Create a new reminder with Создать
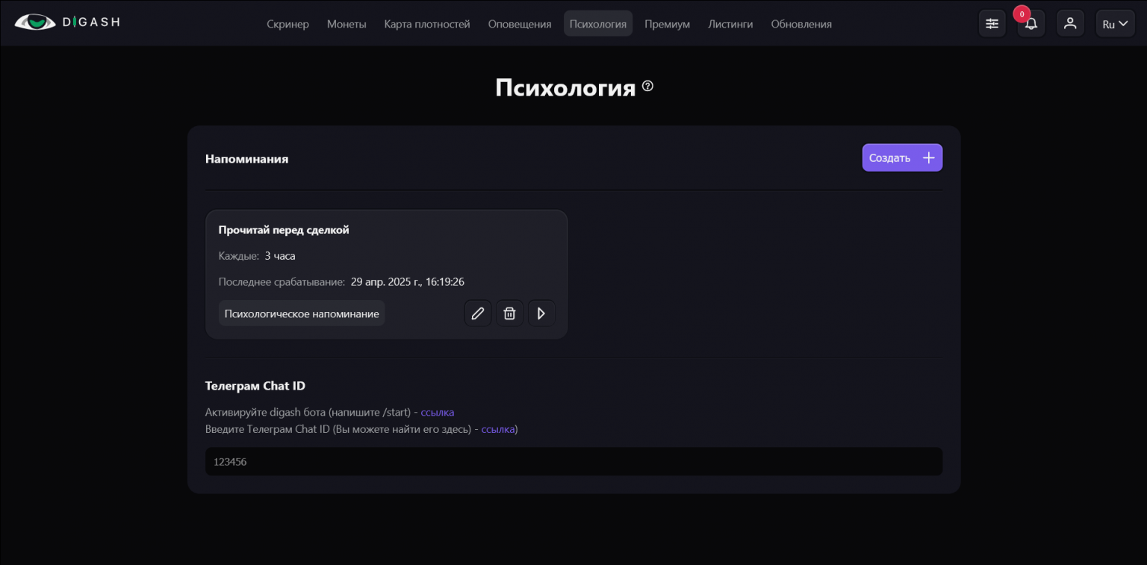The image size is (1147, 565). (902, 157)
